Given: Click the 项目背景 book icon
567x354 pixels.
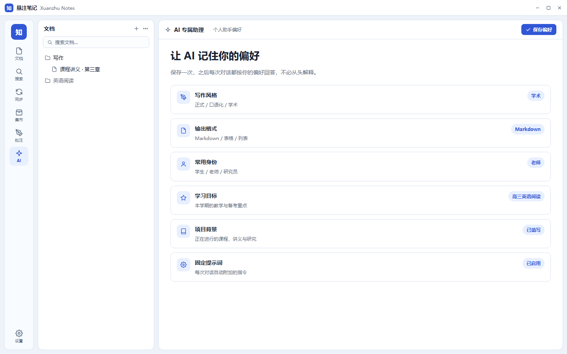Looking at the screenshot, I should (183, 231).
